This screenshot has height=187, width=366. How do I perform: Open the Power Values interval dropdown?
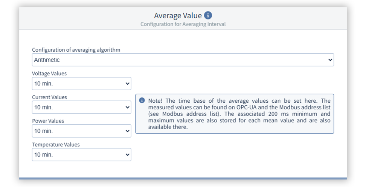pos(81,131)
